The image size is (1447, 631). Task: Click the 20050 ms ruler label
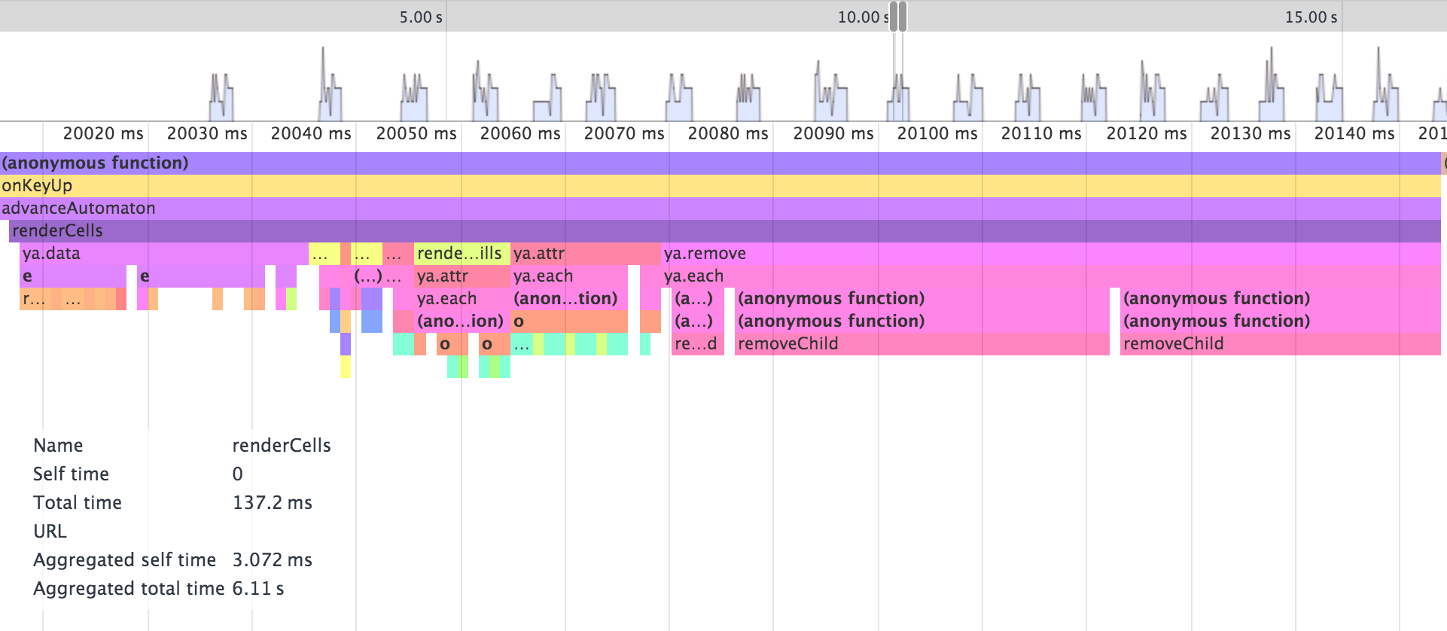(416, 134)
